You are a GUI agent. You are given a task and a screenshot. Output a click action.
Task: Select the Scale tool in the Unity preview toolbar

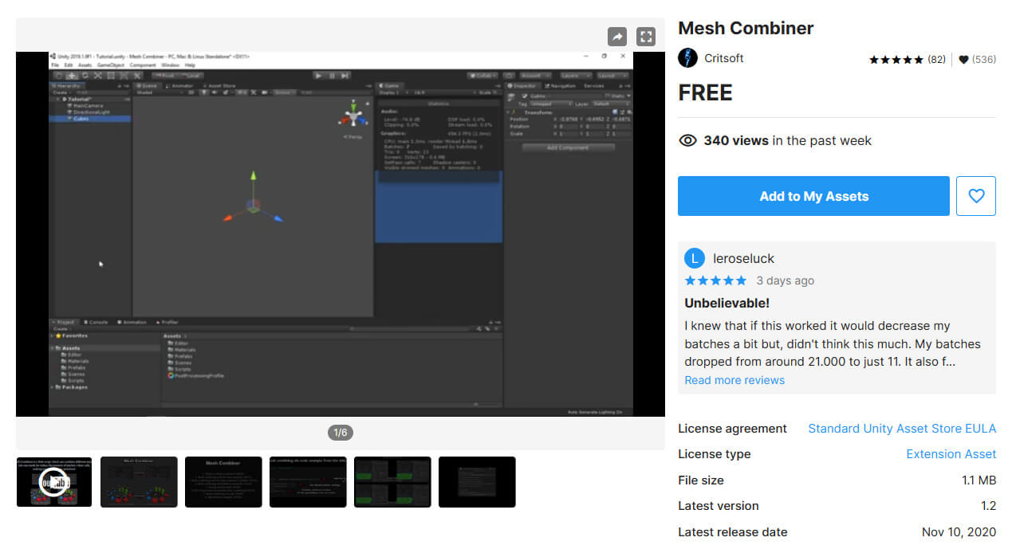[x=97, y=76]
